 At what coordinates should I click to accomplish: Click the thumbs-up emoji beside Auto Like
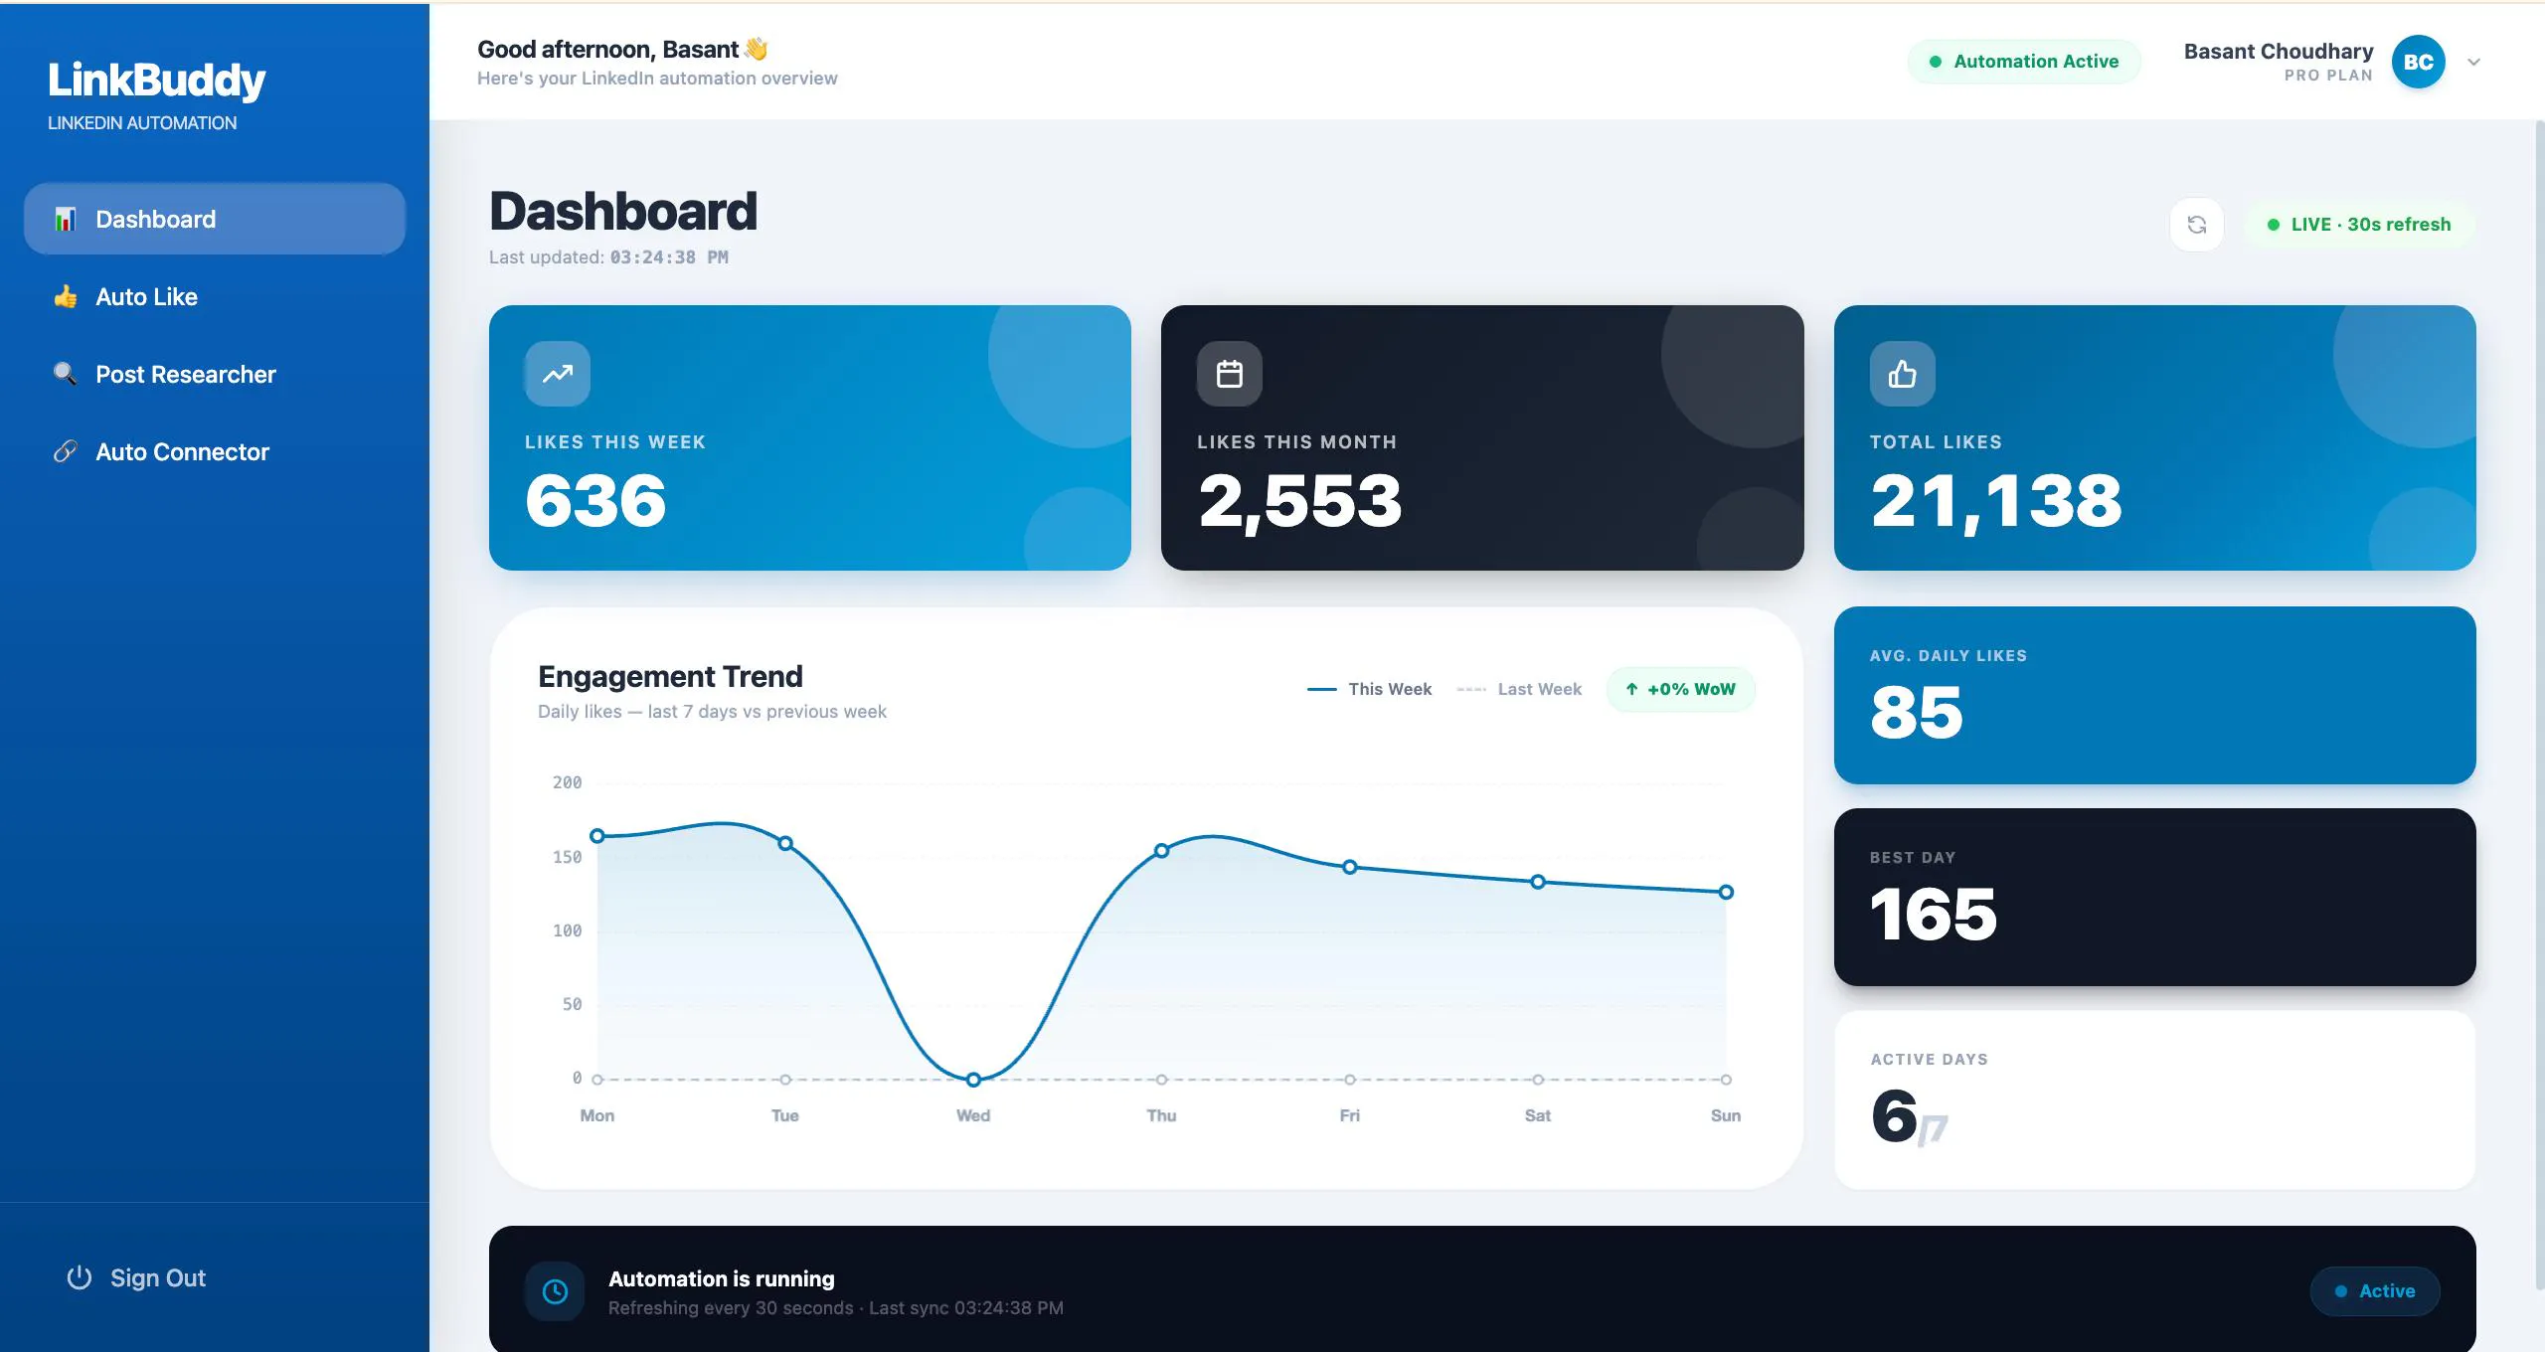[66, 296]
